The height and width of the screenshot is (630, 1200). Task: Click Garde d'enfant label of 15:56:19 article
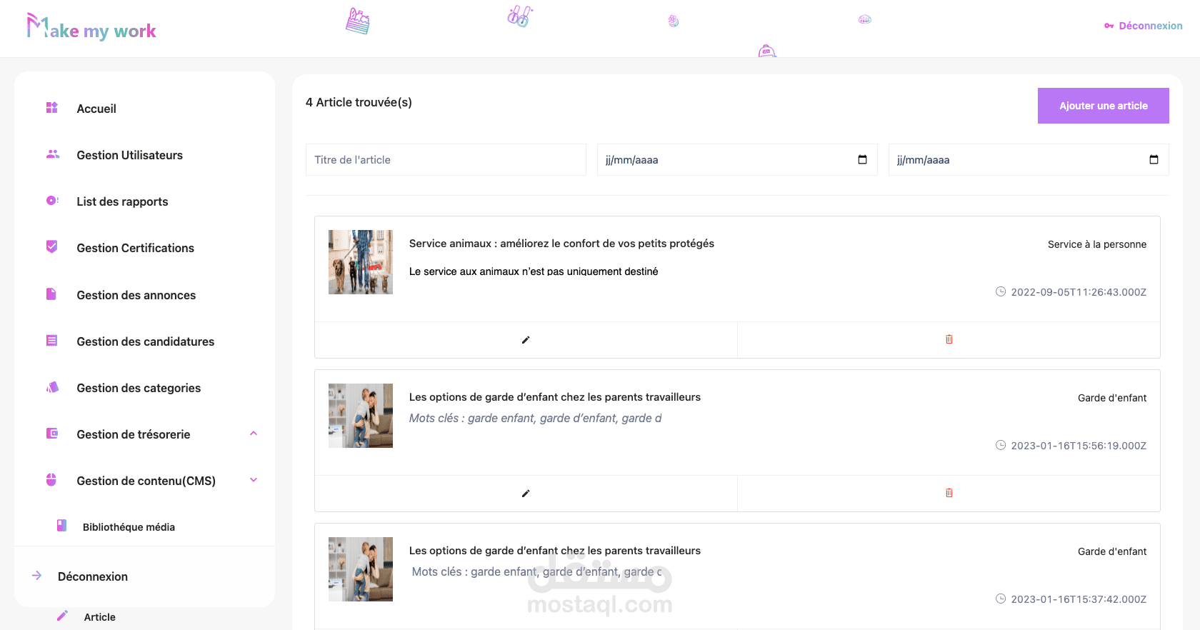pos(1112,398)
